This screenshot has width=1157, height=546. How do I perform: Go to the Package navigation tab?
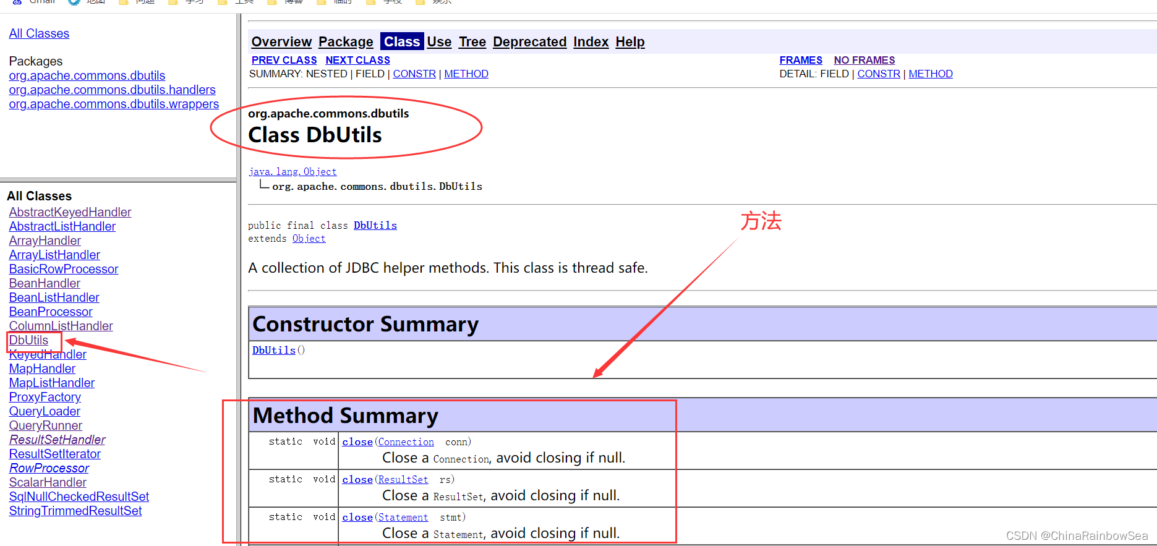click(346, 41)
